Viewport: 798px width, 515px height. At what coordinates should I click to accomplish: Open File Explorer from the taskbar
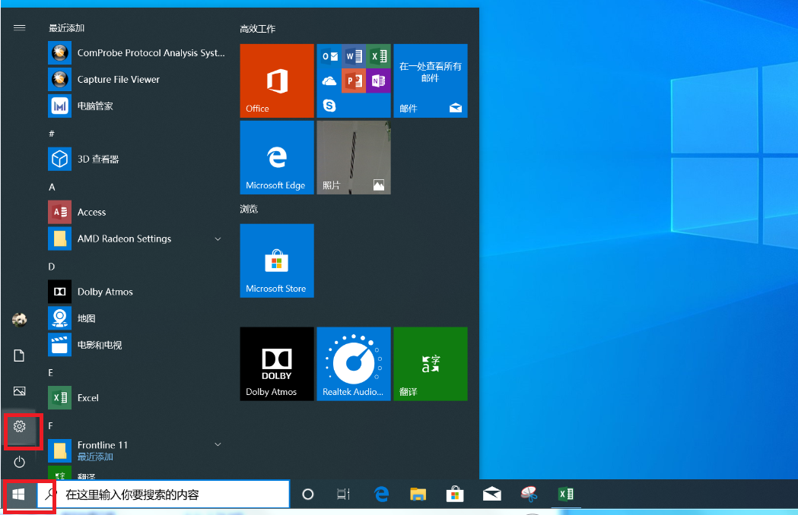click(x=418, y=494)
